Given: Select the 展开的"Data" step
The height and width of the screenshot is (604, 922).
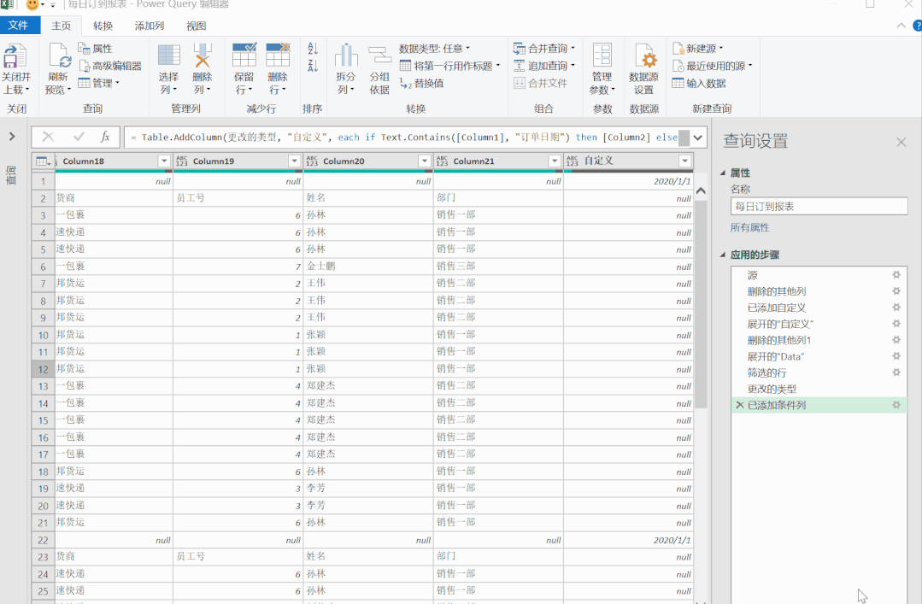Looking at the screenshot, I should (x=819, y=356).
